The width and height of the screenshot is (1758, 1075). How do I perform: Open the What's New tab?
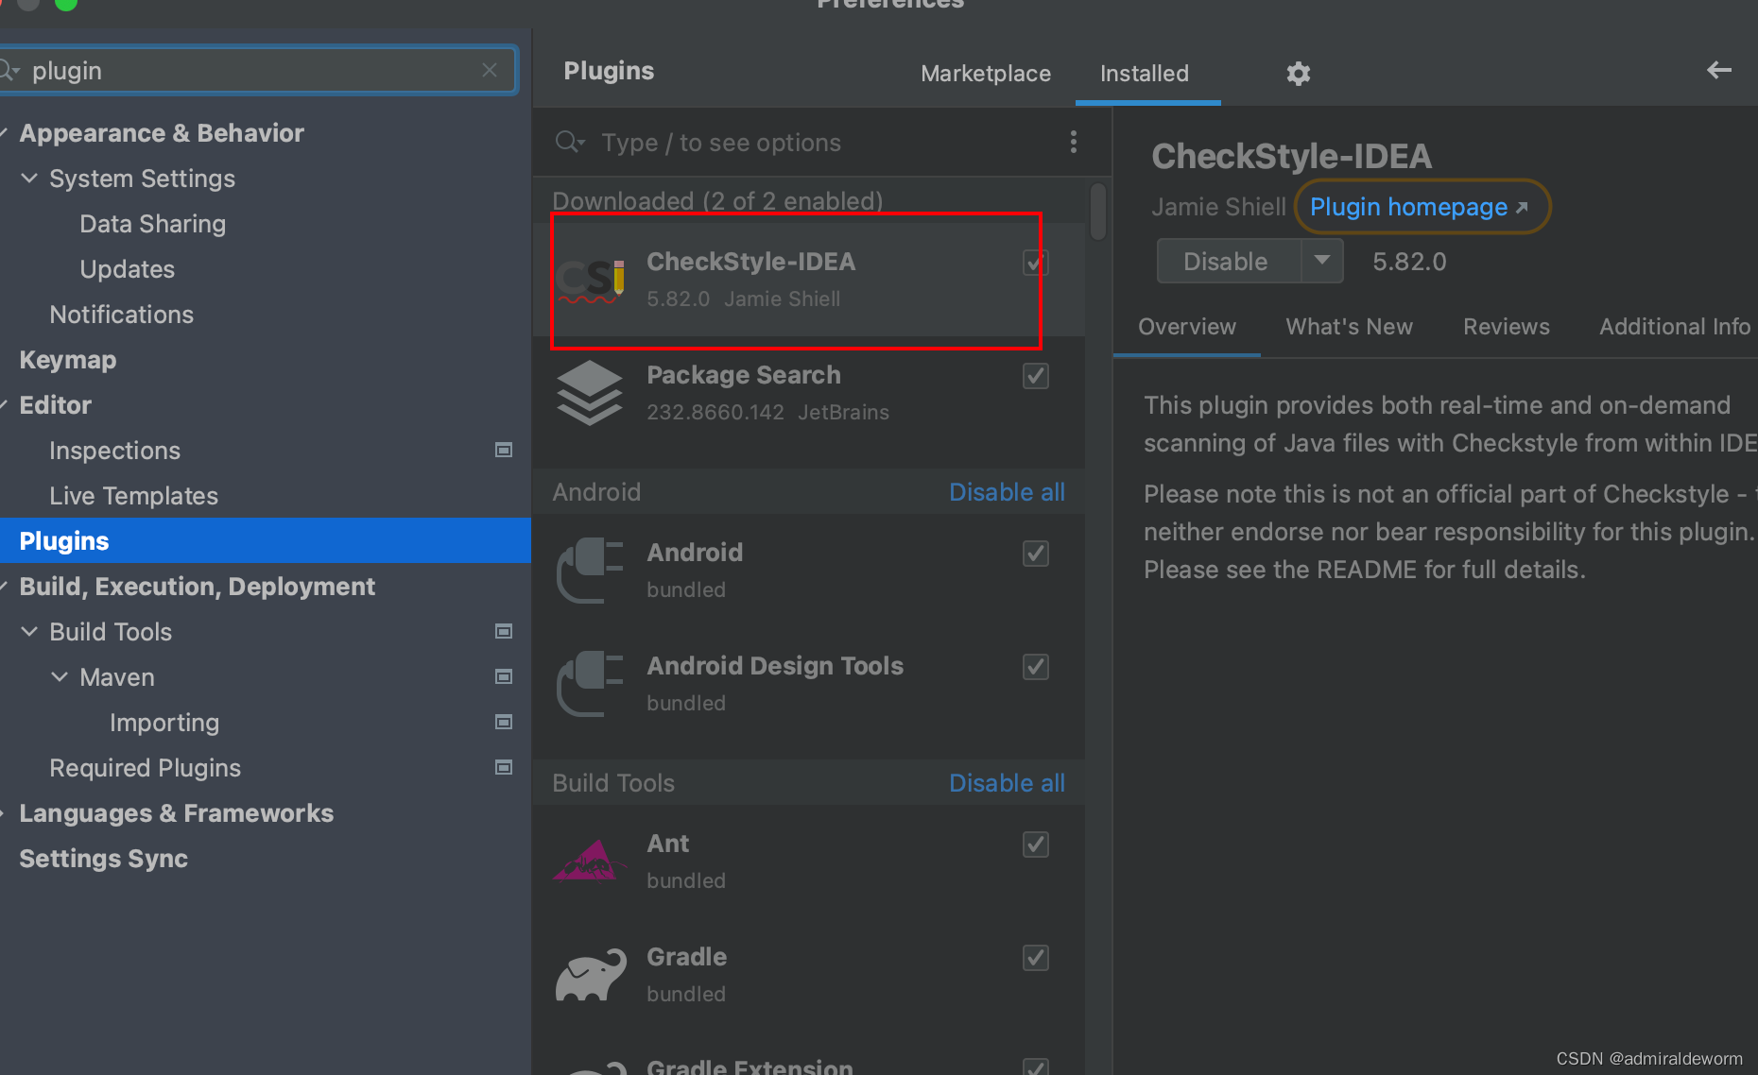(1350, 327)
